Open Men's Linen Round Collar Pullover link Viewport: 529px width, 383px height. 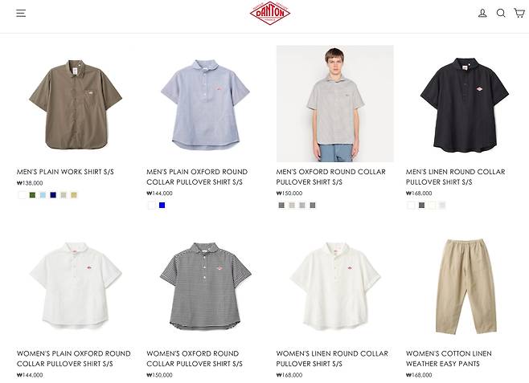point(456,177)
